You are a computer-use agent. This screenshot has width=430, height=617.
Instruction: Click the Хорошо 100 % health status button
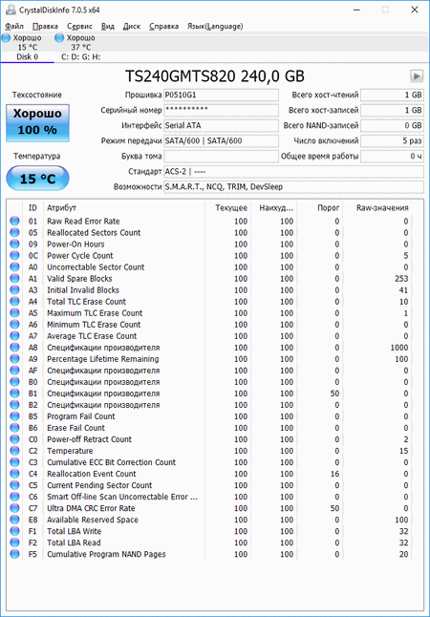(x=37, y=122)
